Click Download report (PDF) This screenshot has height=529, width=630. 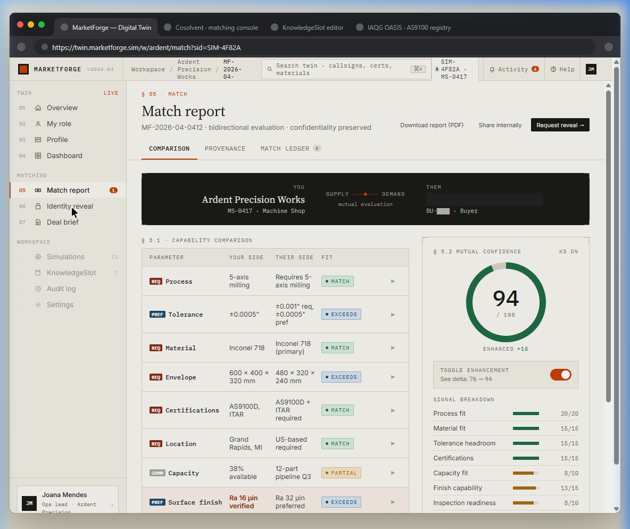432,125
